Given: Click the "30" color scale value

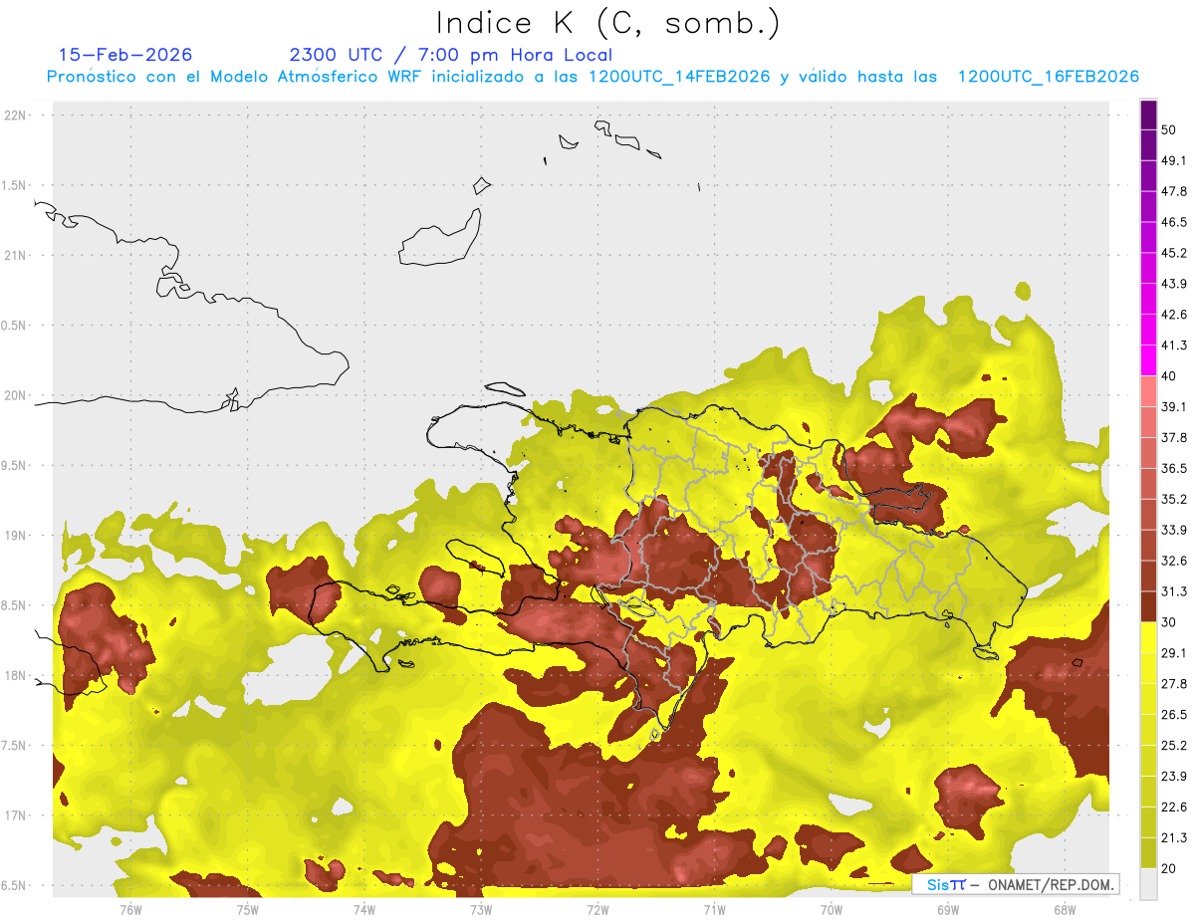Looking at the screenshot, I should pos(1169,622).
